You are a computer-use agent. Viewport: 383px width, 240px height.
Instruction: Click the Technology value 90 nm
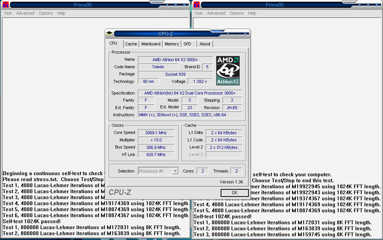pyautogui.click(x=148, y=81)
